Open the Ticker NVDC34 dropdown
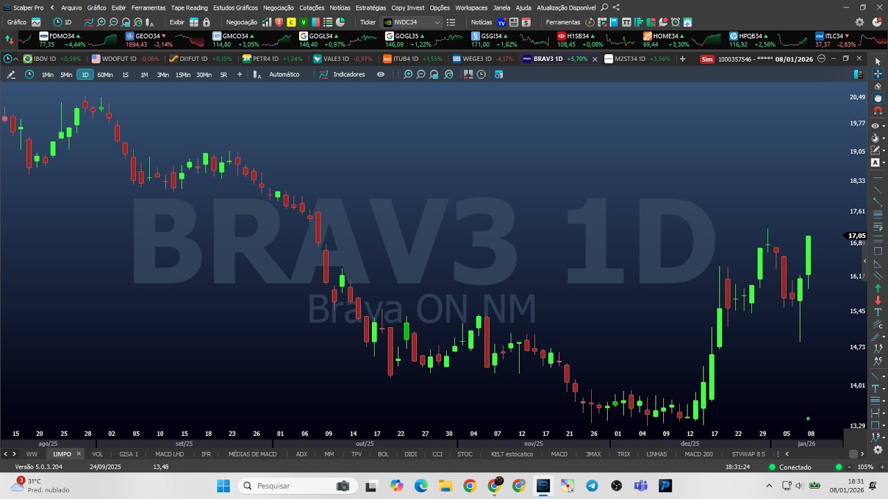888x499 pixels. 412,22
